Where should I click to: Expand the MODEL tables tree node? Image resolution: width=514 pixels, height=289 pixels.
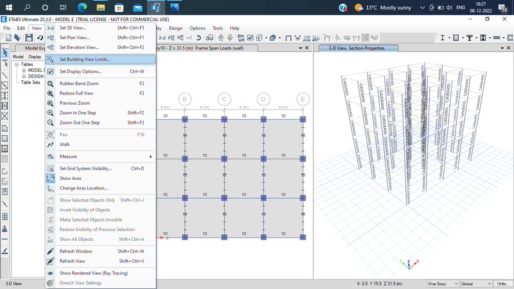24,71
